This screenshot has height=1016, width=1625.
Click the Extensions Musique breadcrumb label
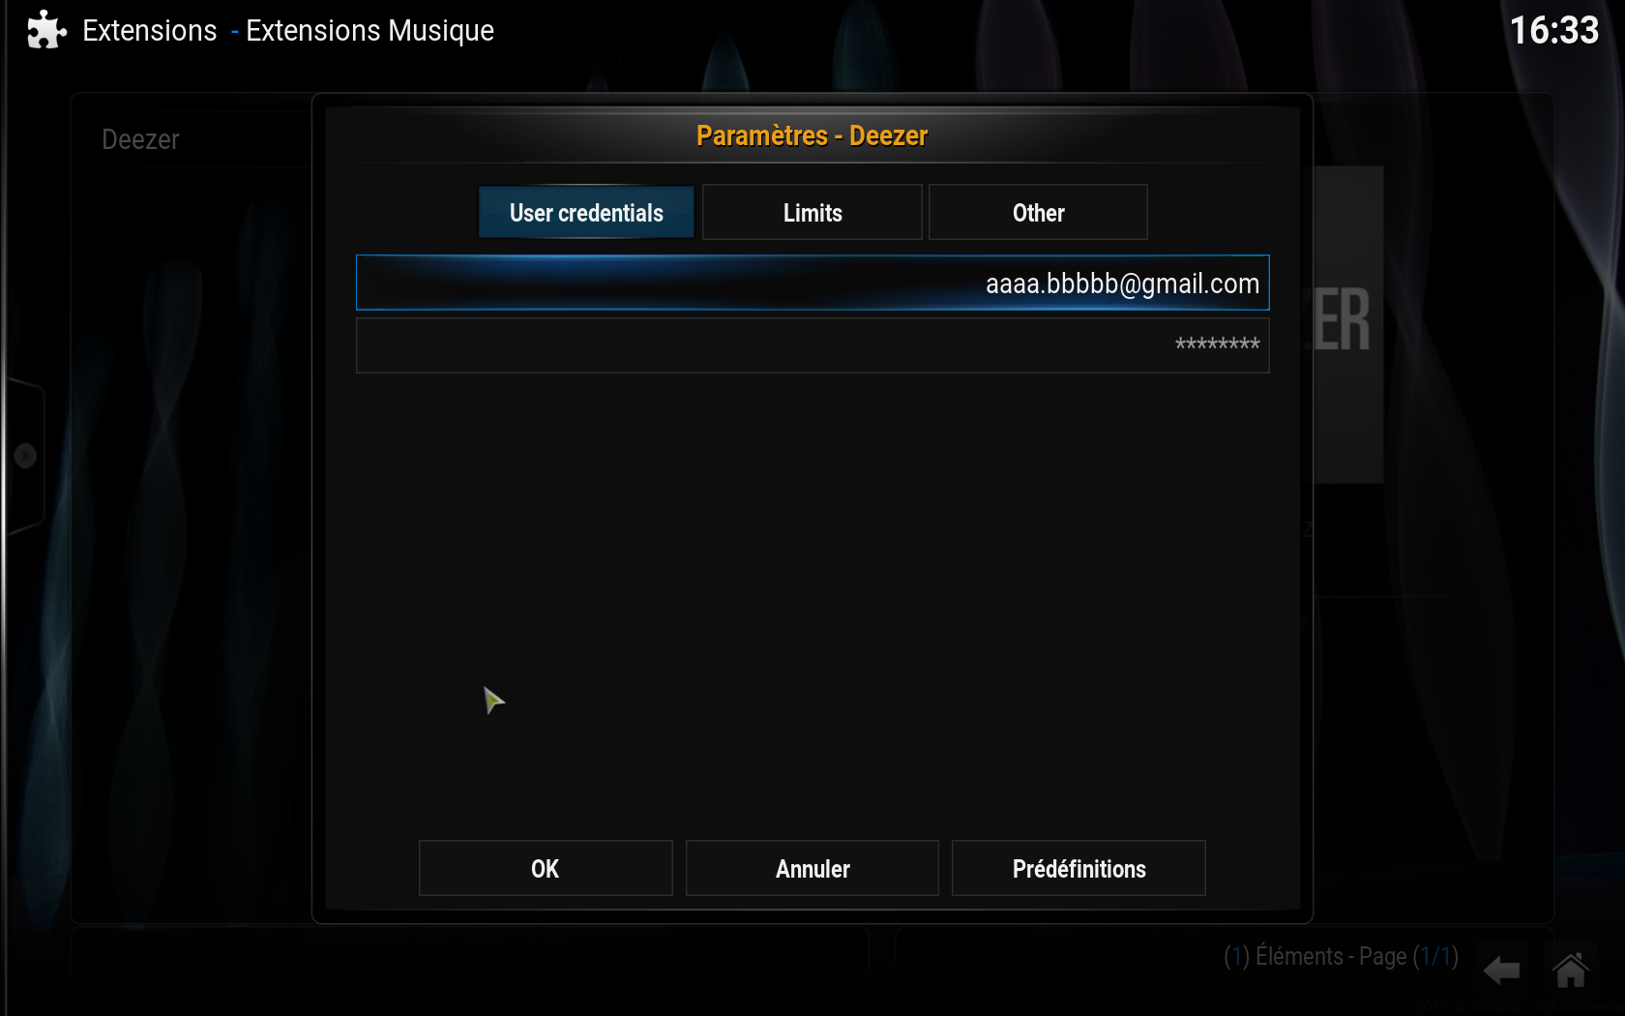click(369, 31)
